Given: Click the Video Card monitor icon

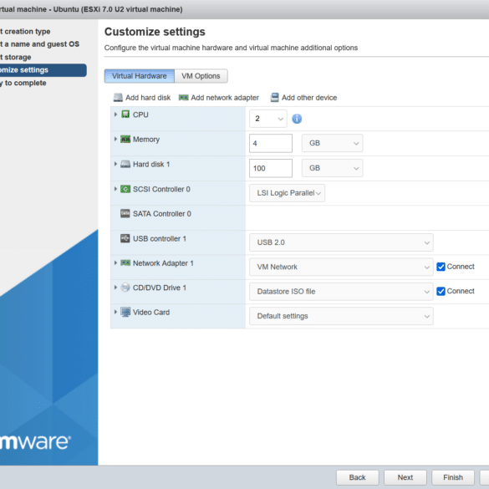Looking at the screenshot, I should point(125,312).
